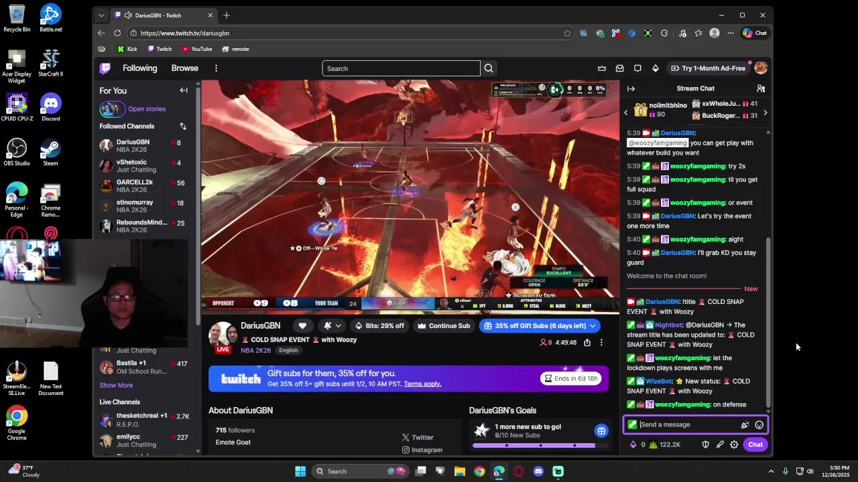Image resolution: width=858 pixels, height=482 pixels.
Task: Click the chat scrollbar
Action: tap(768, 321)
